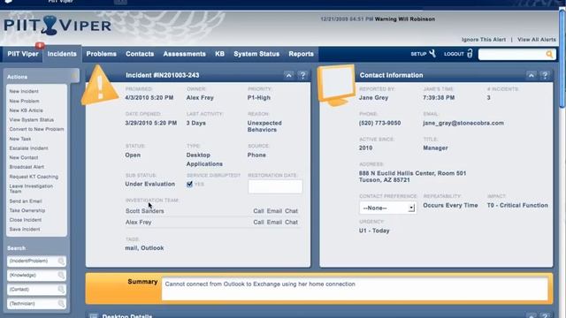This screenshot has width=566, height=318.
Task: Collapse the Actions sidebar panel
Action: (x=74, y=76)
